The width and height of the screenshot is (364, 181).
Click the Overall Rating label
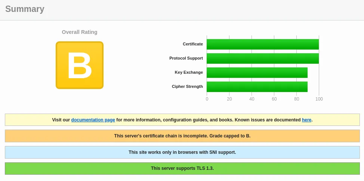(x=79, y=32)
